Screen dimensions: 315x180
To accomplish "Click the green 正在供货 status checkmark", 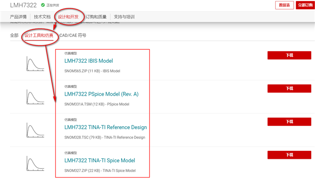I will pos(43,5).
